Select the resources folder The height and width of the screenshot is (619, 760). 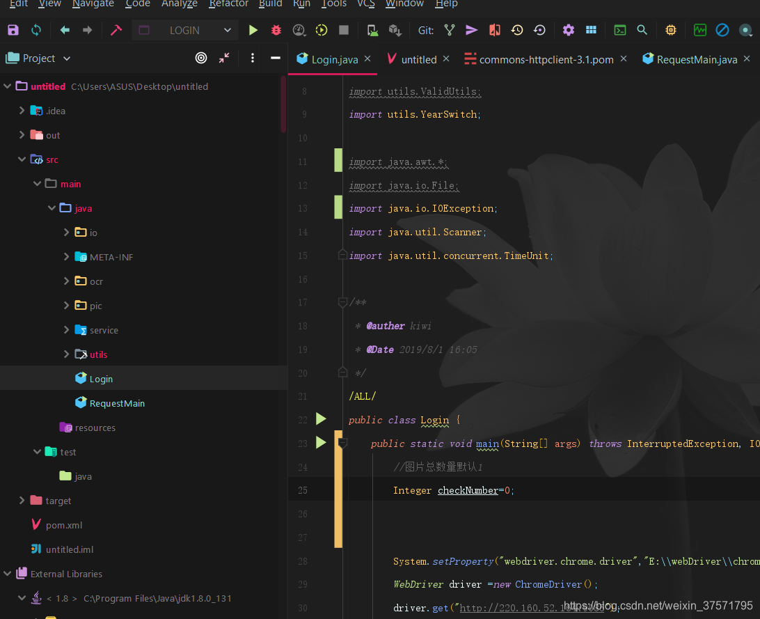[95, 428]
